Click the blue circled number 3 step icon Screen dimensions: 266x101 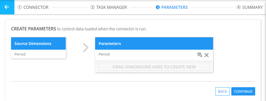pyautogui.click(x=158, y=7)
